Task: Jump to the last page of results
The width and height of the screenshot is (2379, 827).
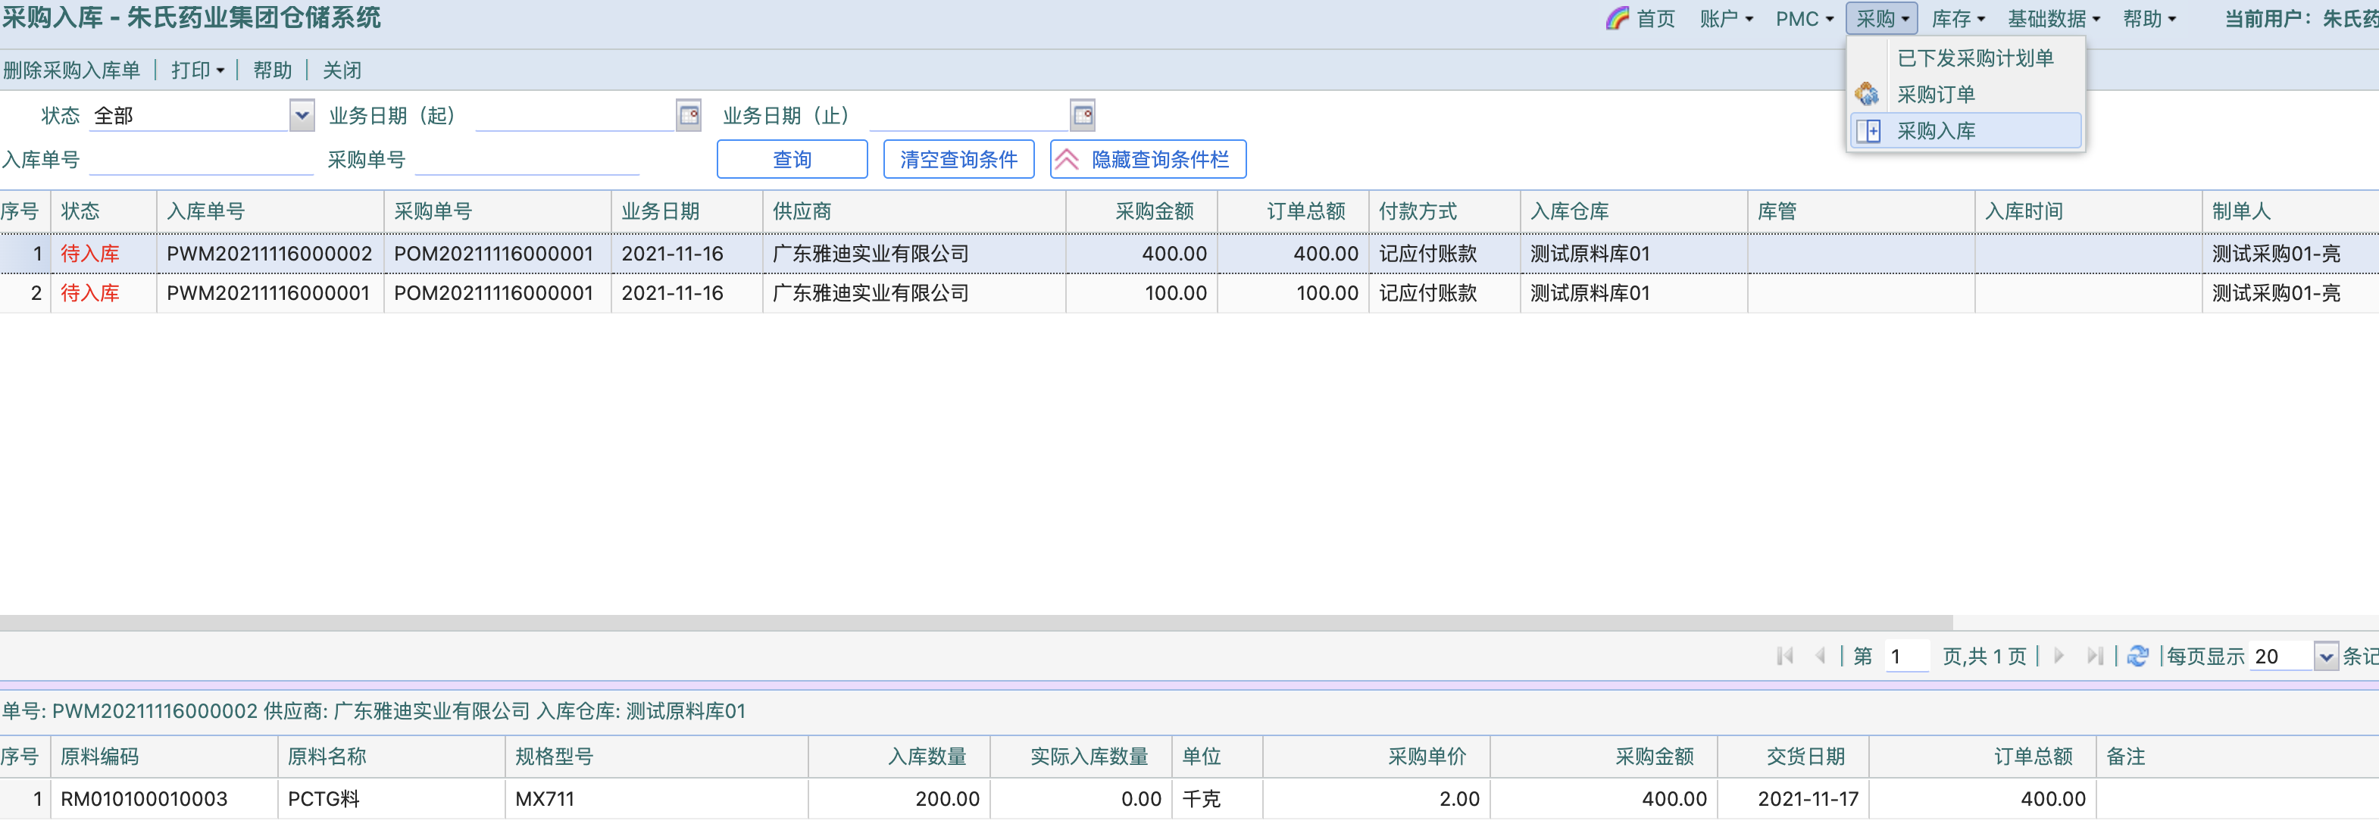Action: [2095, 657]
